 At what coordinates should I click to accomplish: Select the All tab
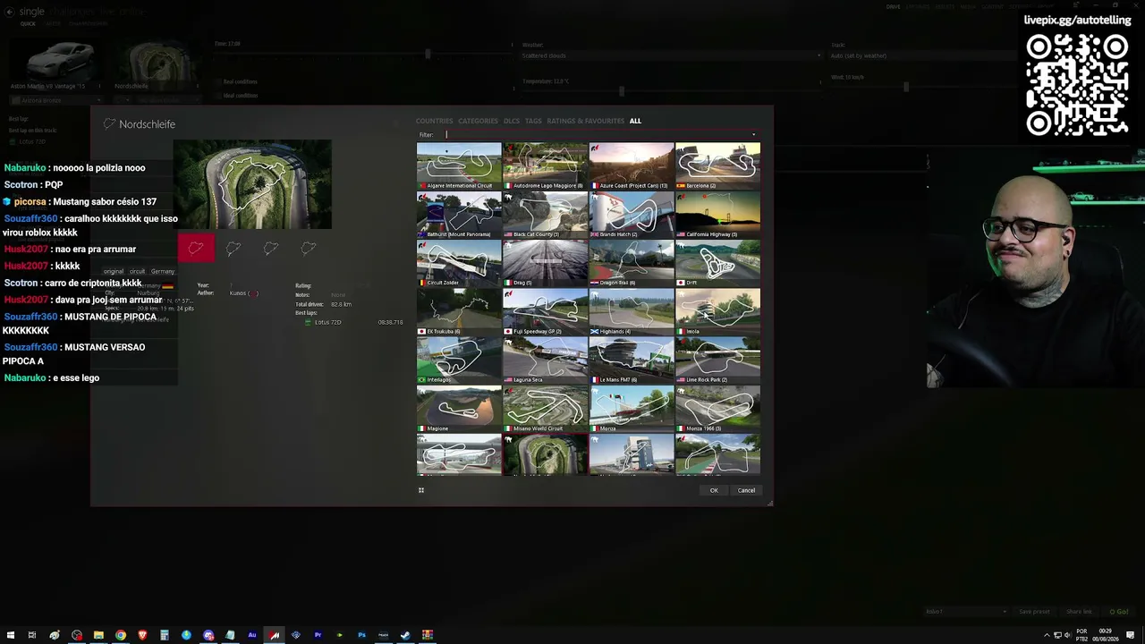coord(635,121)
